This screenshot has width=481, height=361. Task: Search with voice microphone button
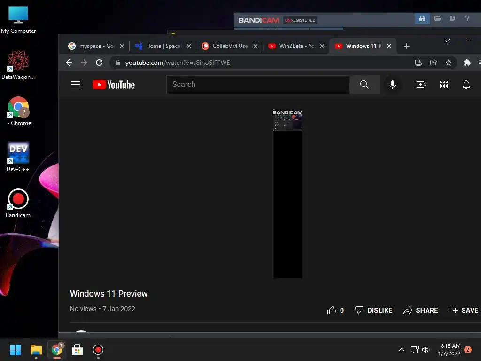click(x=393, y=85)
